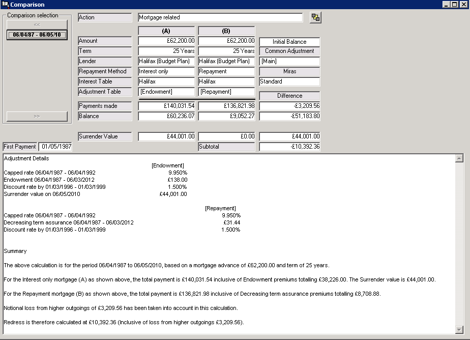Image resolution: width=470 pixels, height=340 pixels.
Task: Click the Surrender Value row label
Action: [105, 136]
